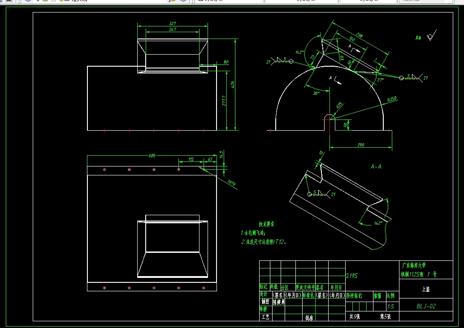Image resolution: width=464 pixels, height=328 pixels.
Task: Select the 第5张 sheet number text
Action: [x=385, y=317]
